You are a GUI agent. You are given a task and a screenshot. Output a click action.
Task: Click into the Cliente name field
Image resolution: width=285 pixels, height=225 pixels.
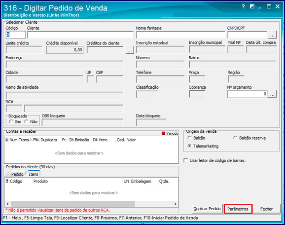(x=80, y=35)
